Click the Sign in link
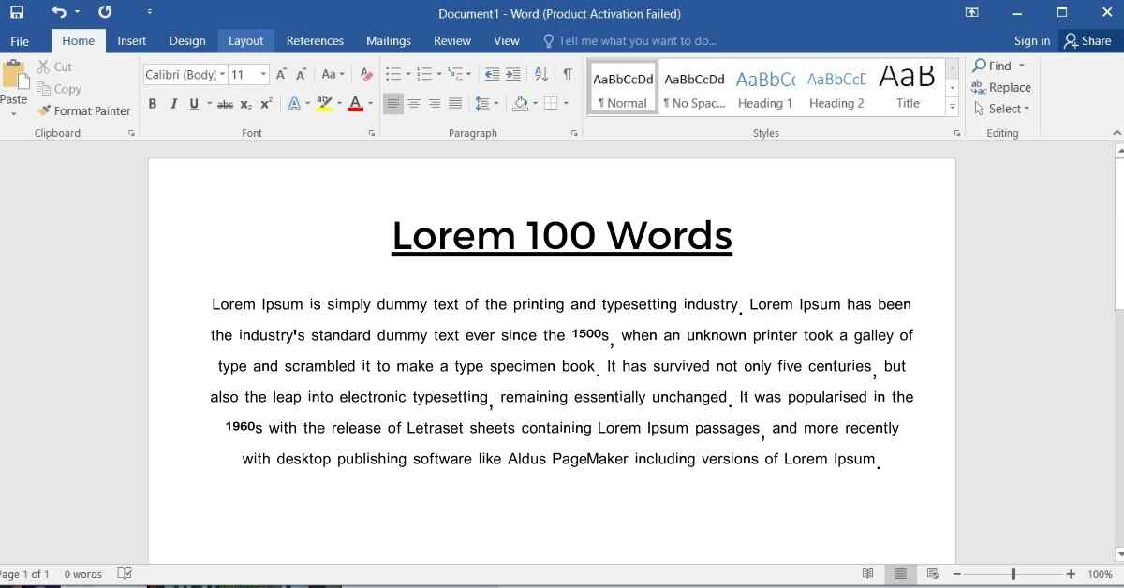Screen dimensions: 1124x588 (x=1031, y=40)
